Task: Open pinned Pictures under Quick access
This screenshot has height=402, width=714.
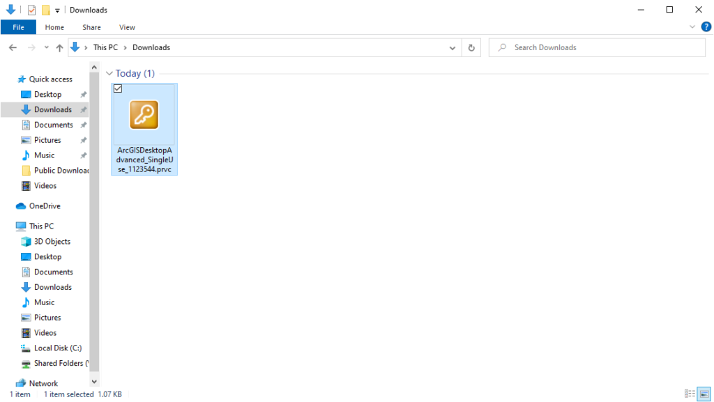Action: tap(47, 140)
